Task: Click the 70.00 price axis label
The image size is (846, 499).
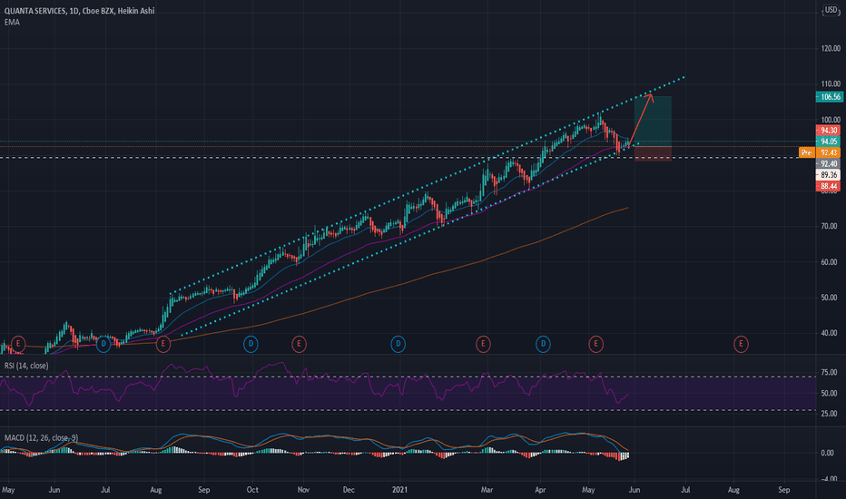Action: tap(831, 226)
